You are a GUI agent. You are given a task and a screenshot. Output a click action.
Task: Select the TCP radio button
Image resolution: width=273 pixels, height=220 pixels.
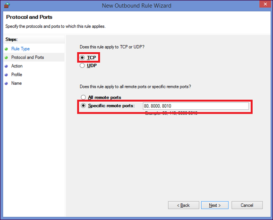pyautogui.click(x=82, y=57)
